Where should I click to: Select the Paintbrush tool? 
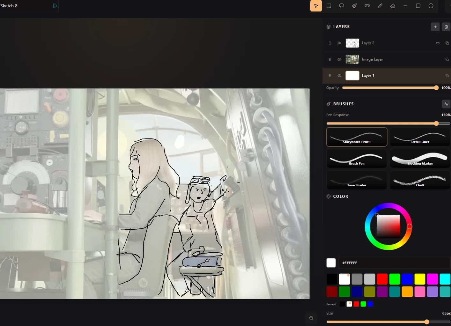click(354, 5)
